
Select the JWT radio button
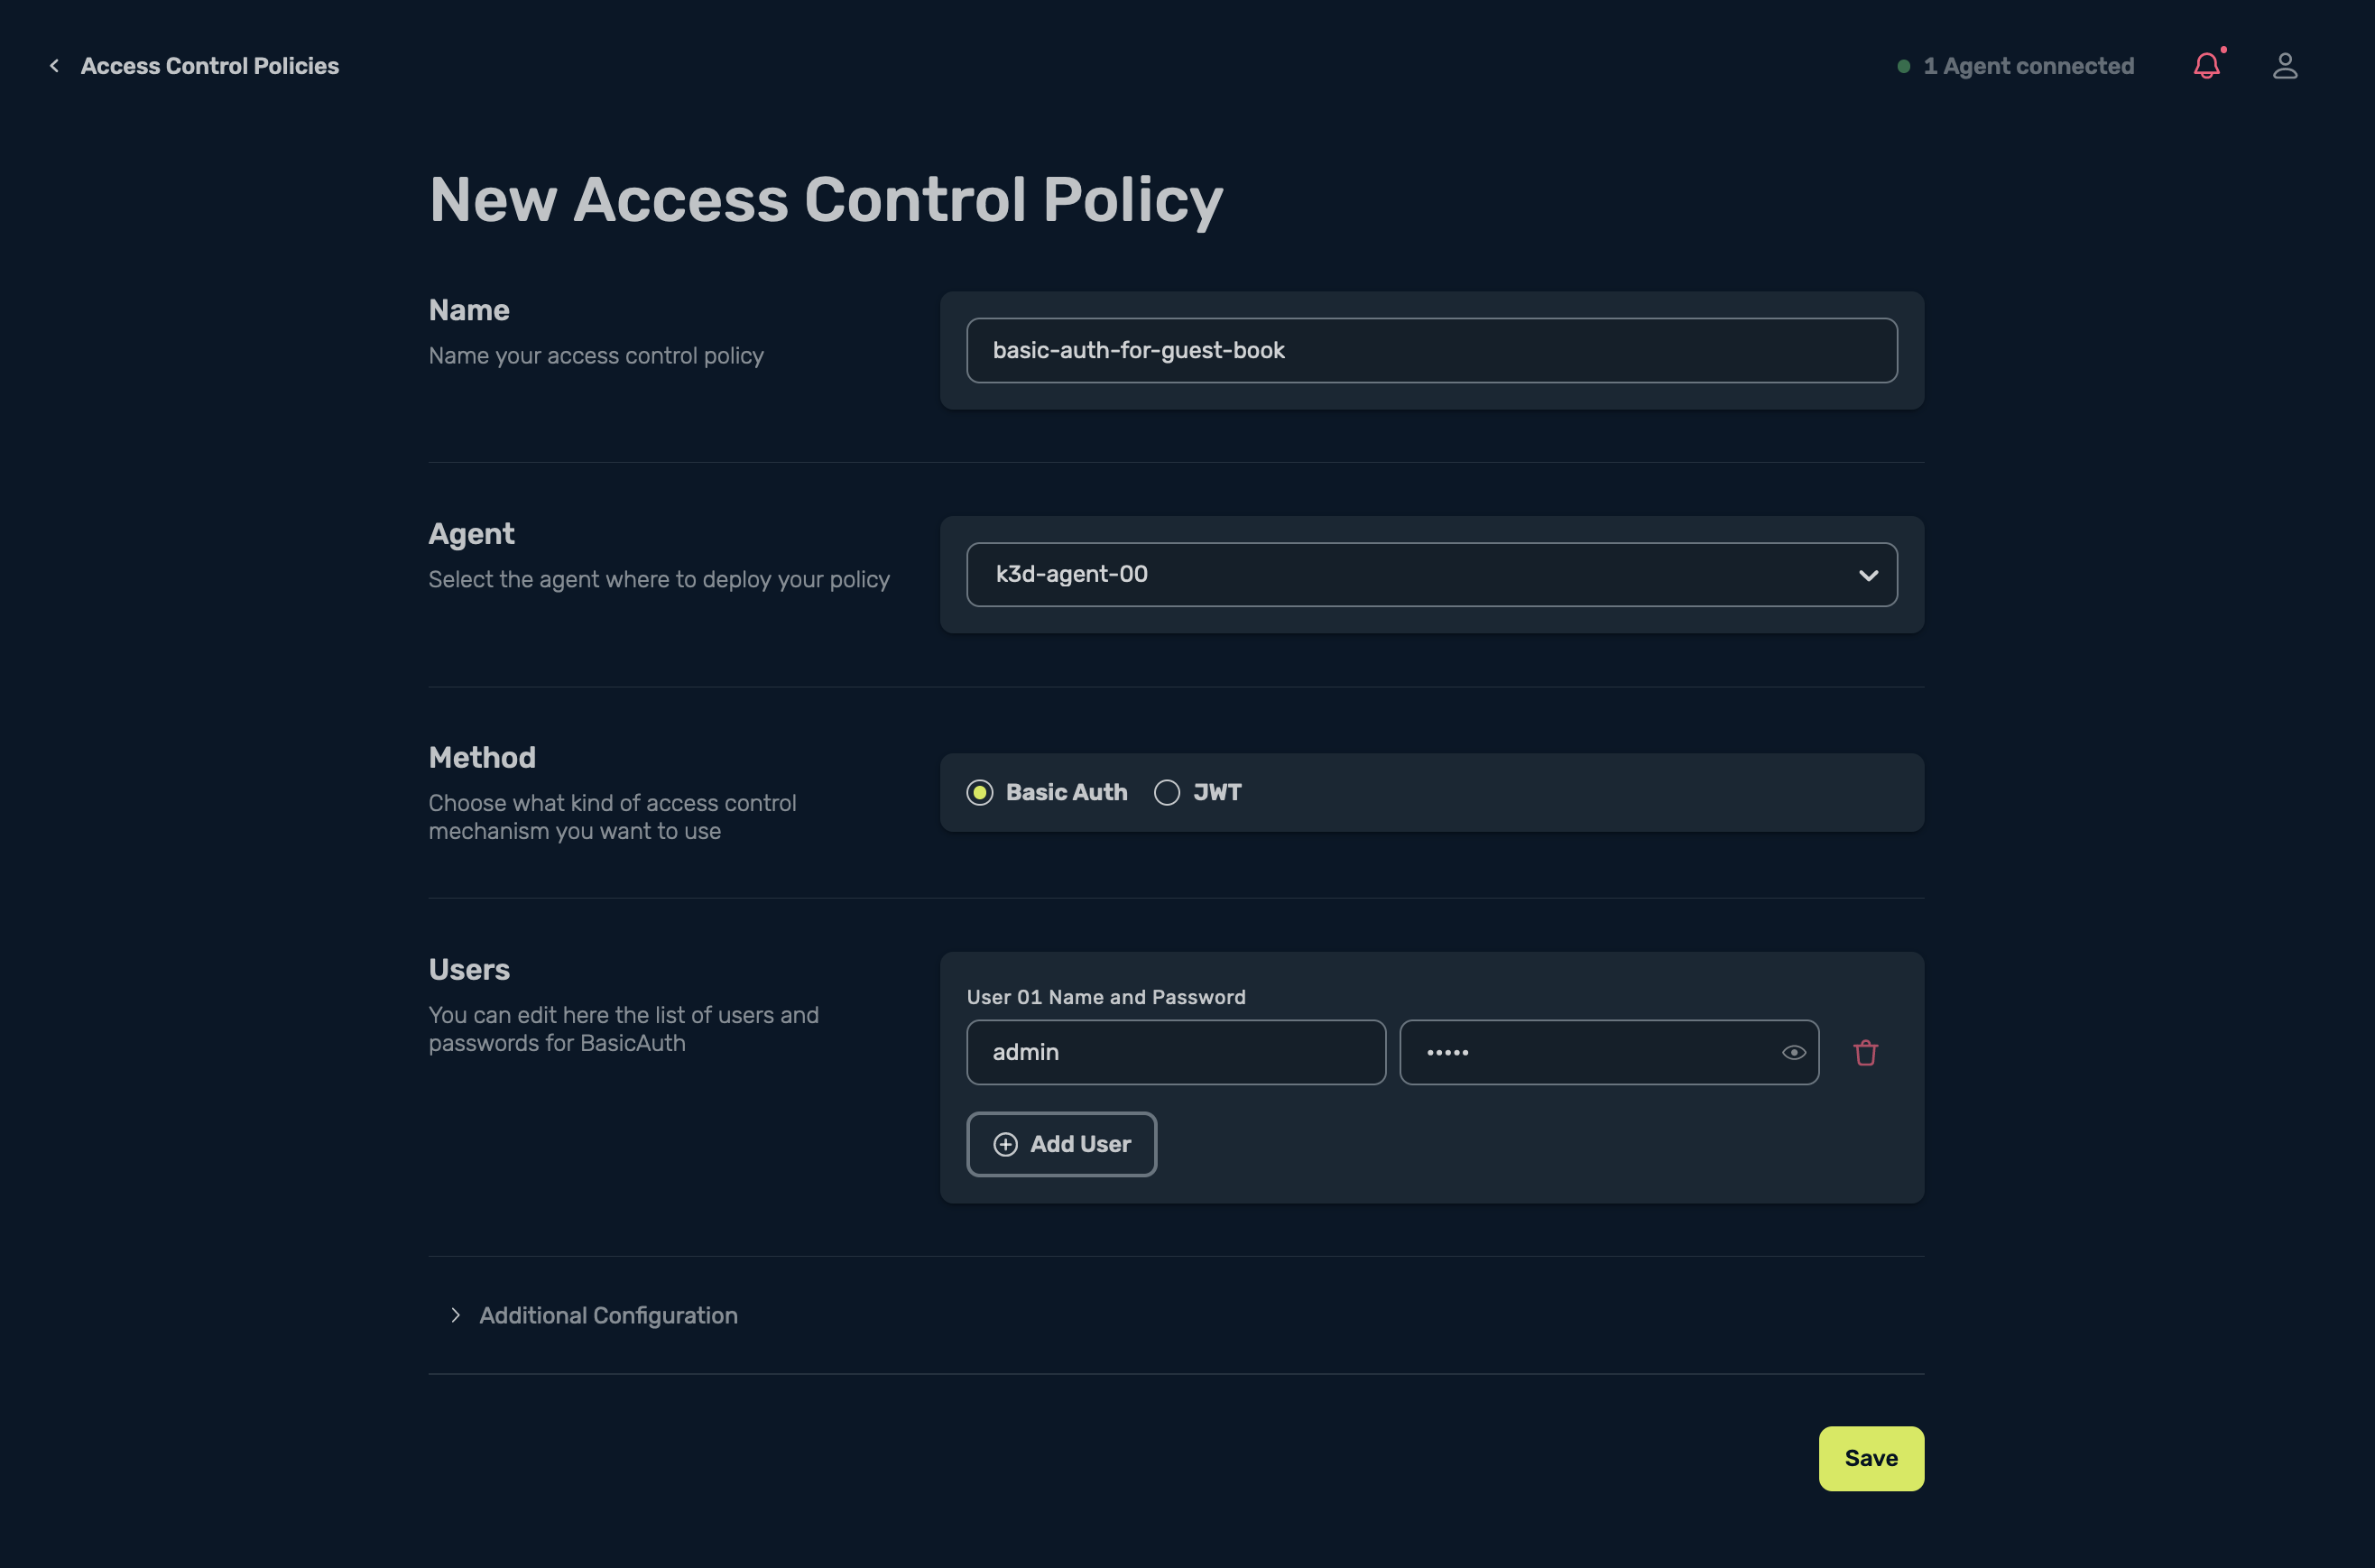[1167, 793]
